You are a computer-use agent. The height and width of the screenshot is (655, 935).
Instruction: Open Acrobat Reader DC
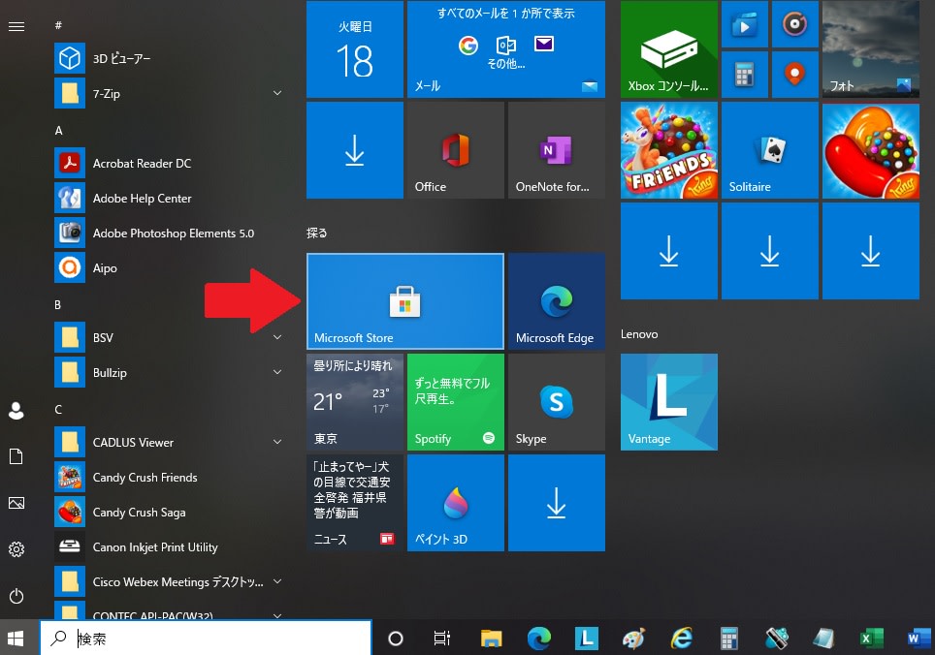pos(170,163)
